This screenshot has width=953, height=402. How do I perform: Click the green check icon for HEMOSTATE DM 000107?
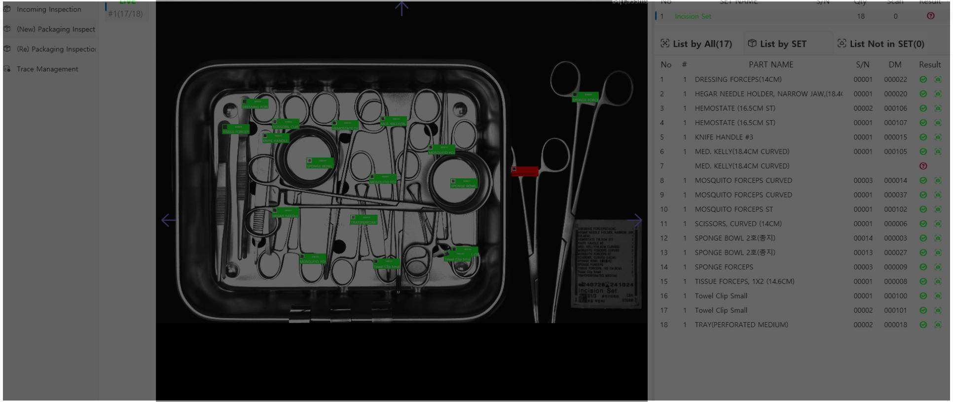coord(923,123)
